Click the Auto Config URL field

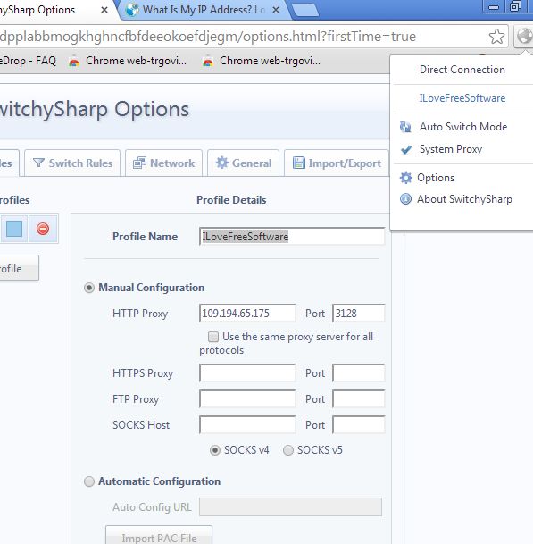point(290,507)
